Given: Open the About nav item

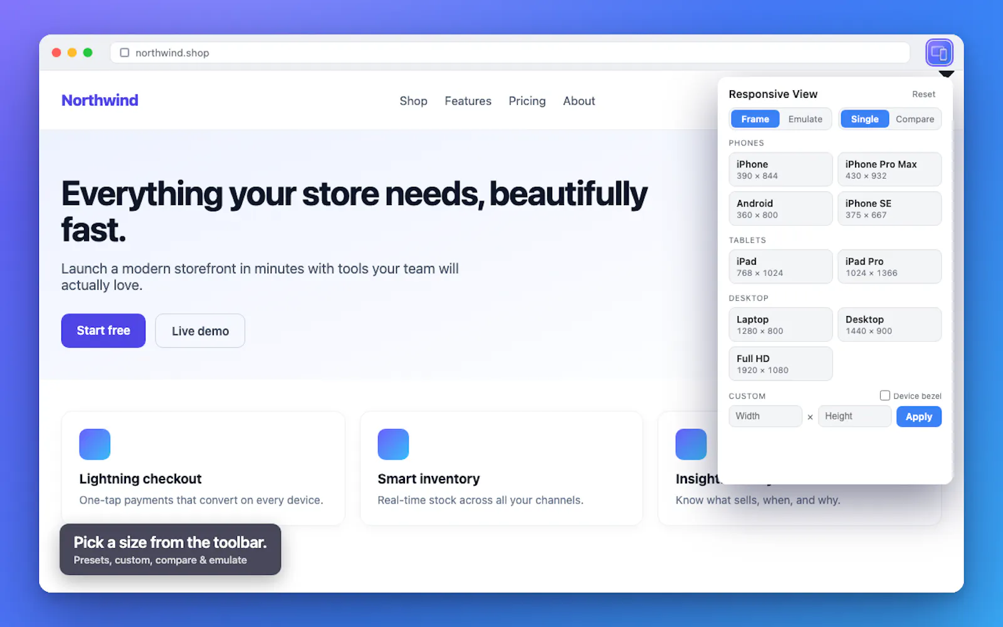Looking at the screenshot, I should [579, 101].
